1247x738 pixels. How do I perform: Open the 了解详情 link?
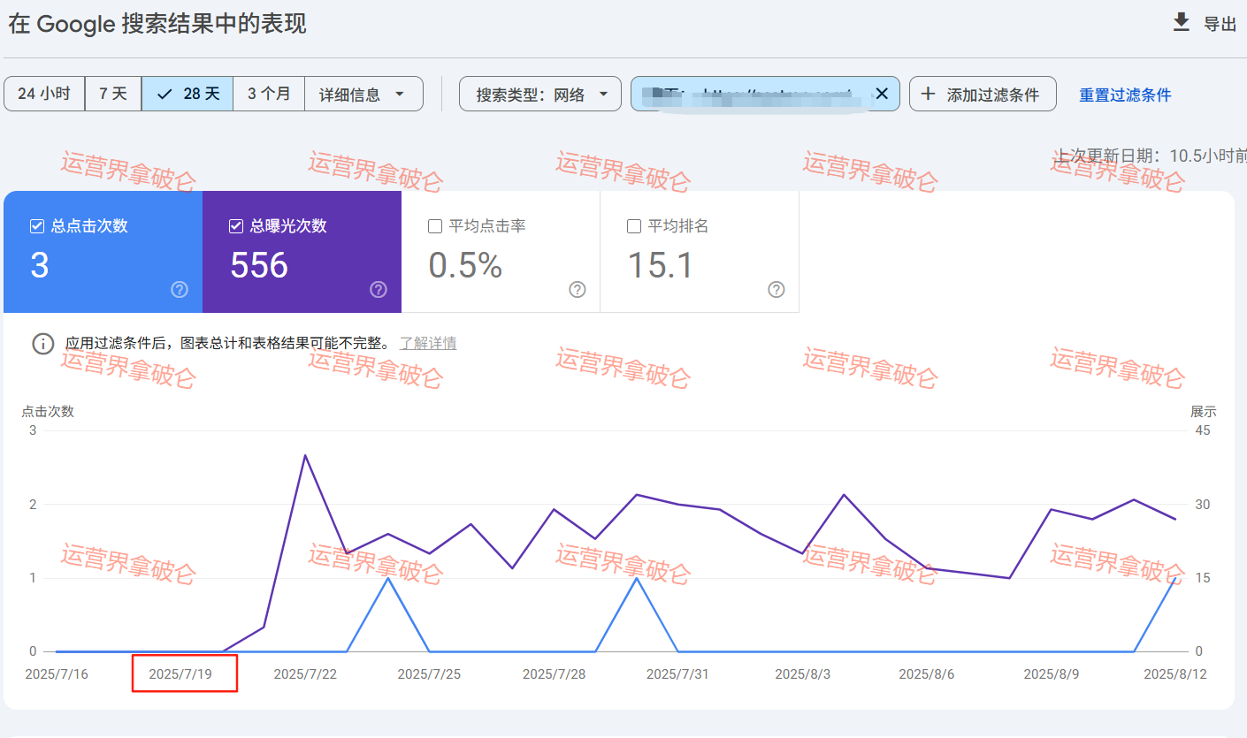[428, 343]
